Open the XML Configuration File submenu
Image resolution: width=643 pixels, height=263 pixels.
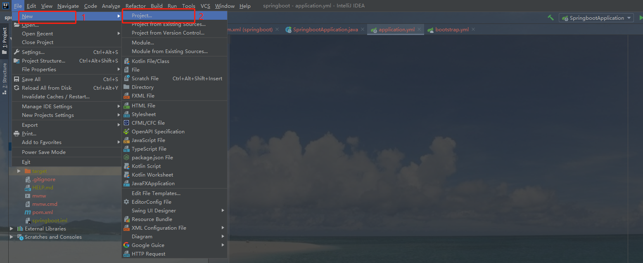coord(174,228)
